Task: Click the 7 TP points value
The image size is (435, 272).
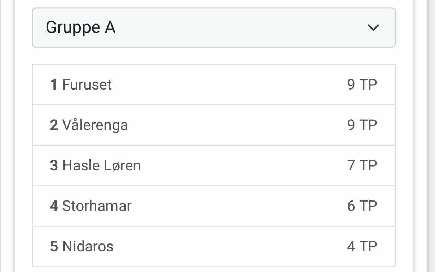Action: (362, 165)
